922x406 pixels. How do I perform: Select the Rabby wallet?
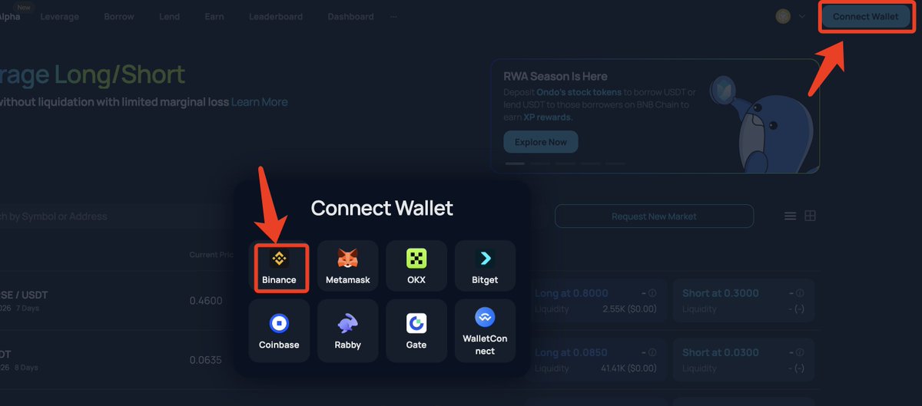[x=348, y=331]
